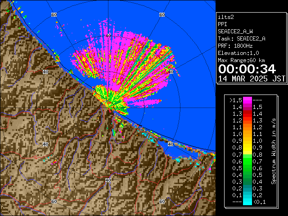Click the 60 range label at lower left over land
The height and width of the screenshot is (216, 288).
pos(54,201)
